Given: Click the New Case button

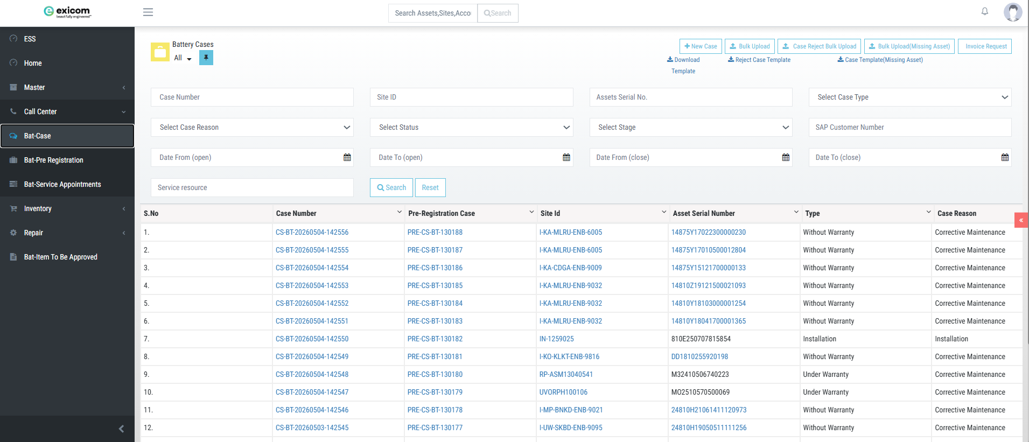Looking at the screenshot, I should (701, 46).
